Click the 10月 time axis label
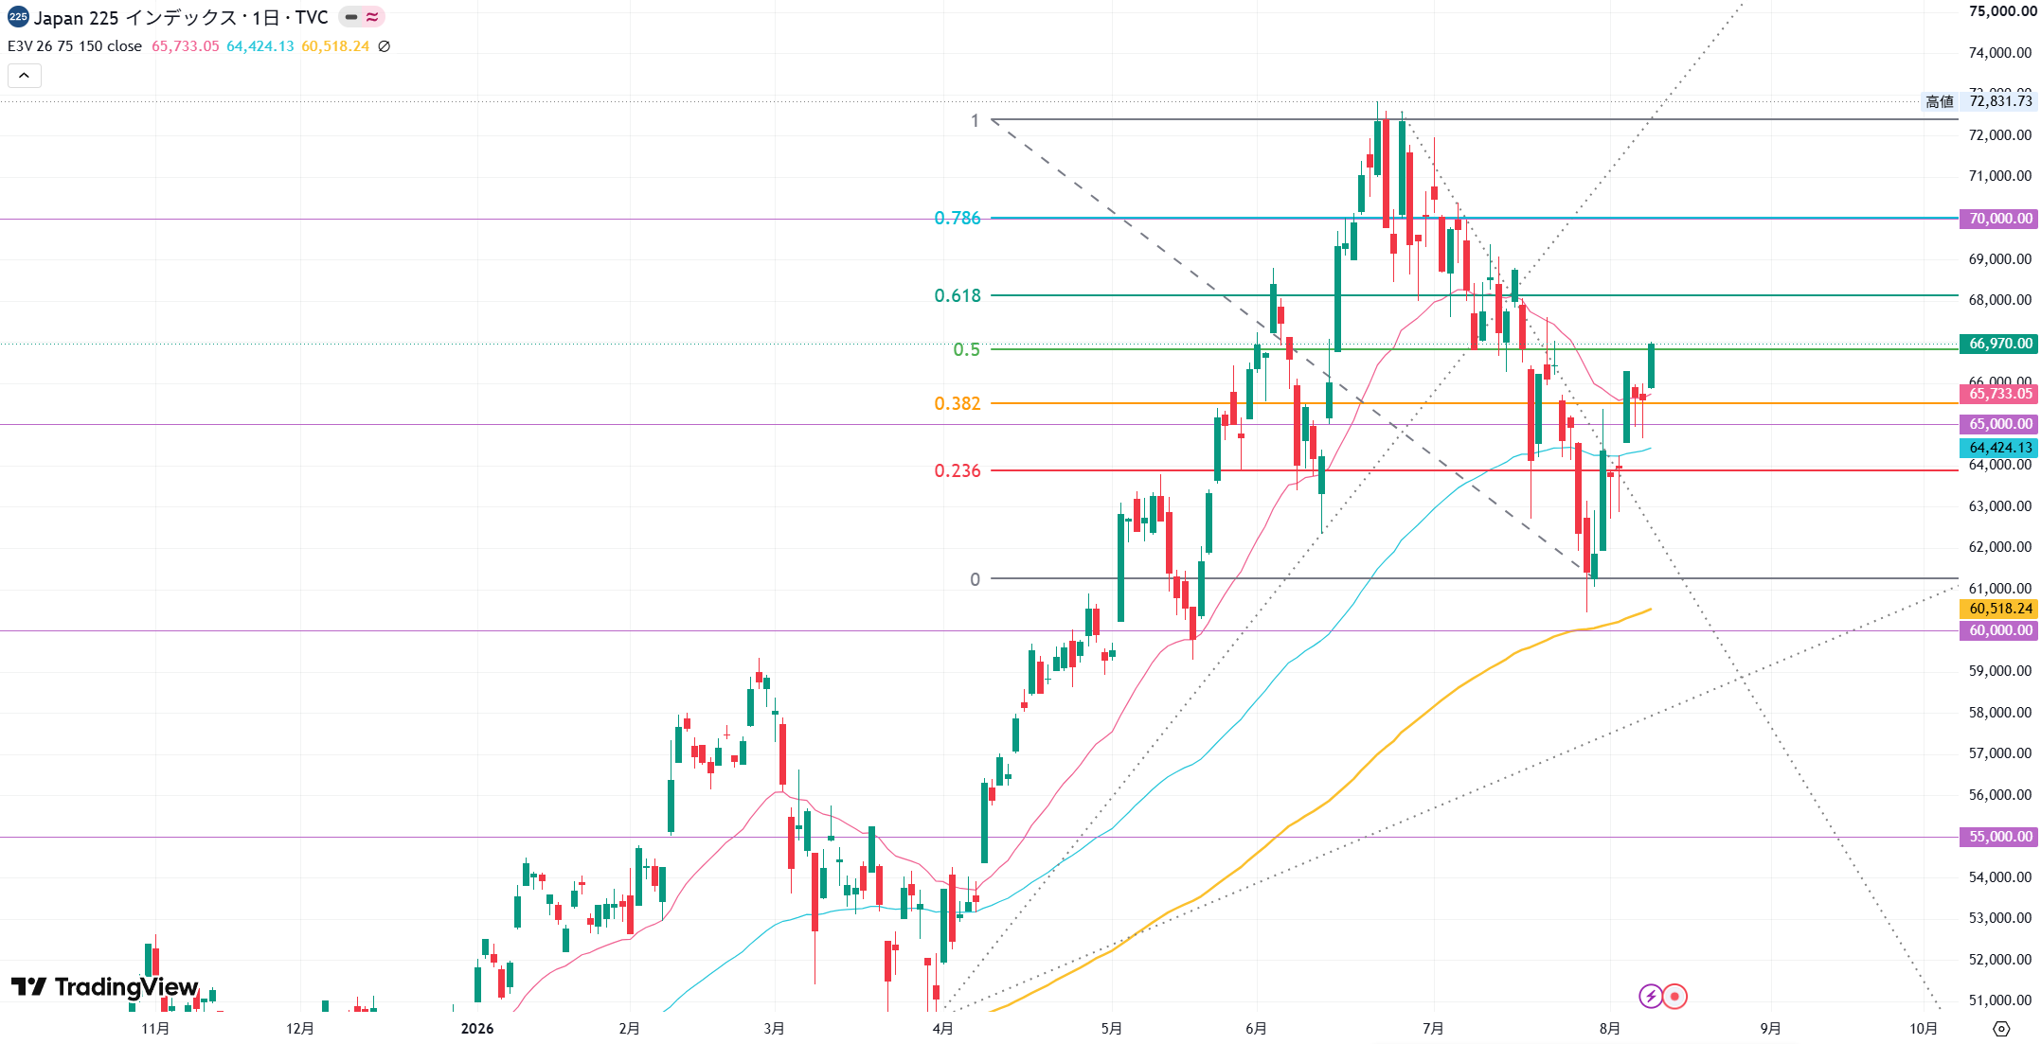Screen dimensions: 2041x1044 (x=1923, y=1029)
